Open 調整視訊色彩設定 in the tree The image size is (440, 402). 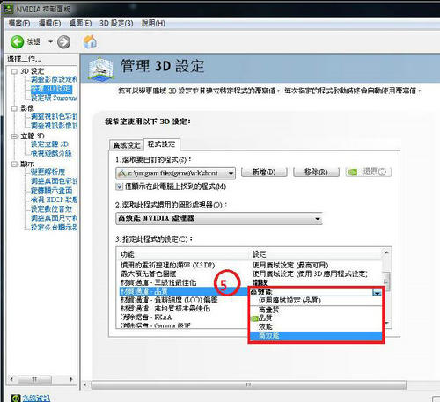coord(54,116)
